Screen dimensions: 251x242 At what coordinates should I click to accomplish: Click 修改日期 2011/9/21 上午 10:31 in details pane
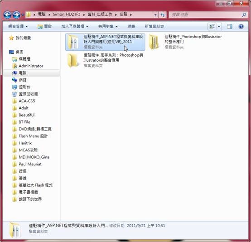coord(137,226)
